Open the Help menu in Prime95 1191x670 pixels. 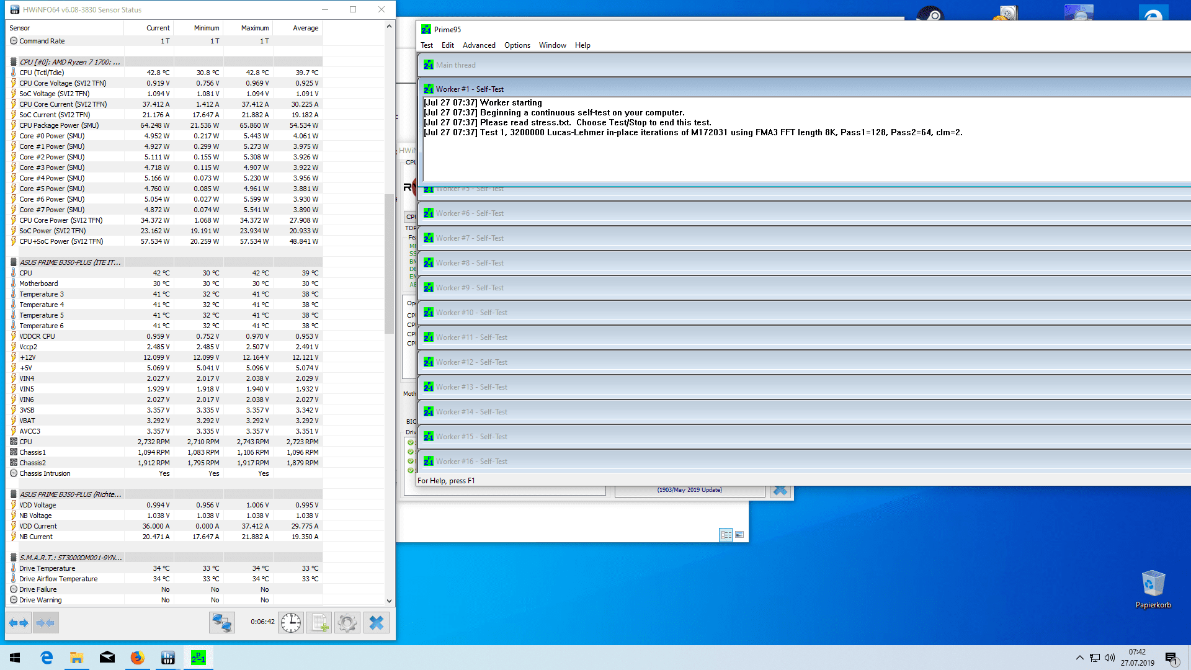click(582, 45)
